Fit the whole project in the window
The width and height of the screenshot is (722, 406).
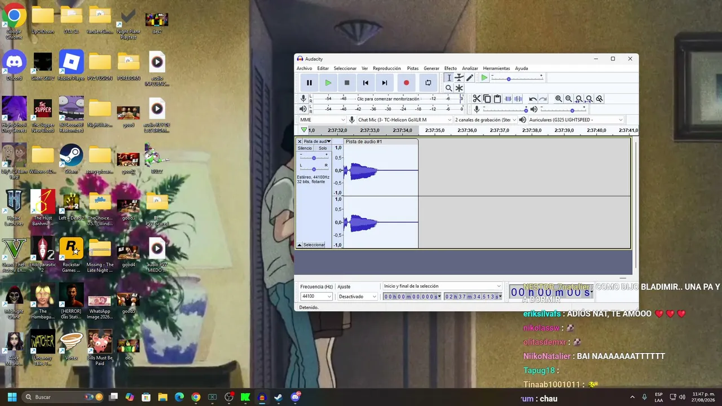[589, 99]
